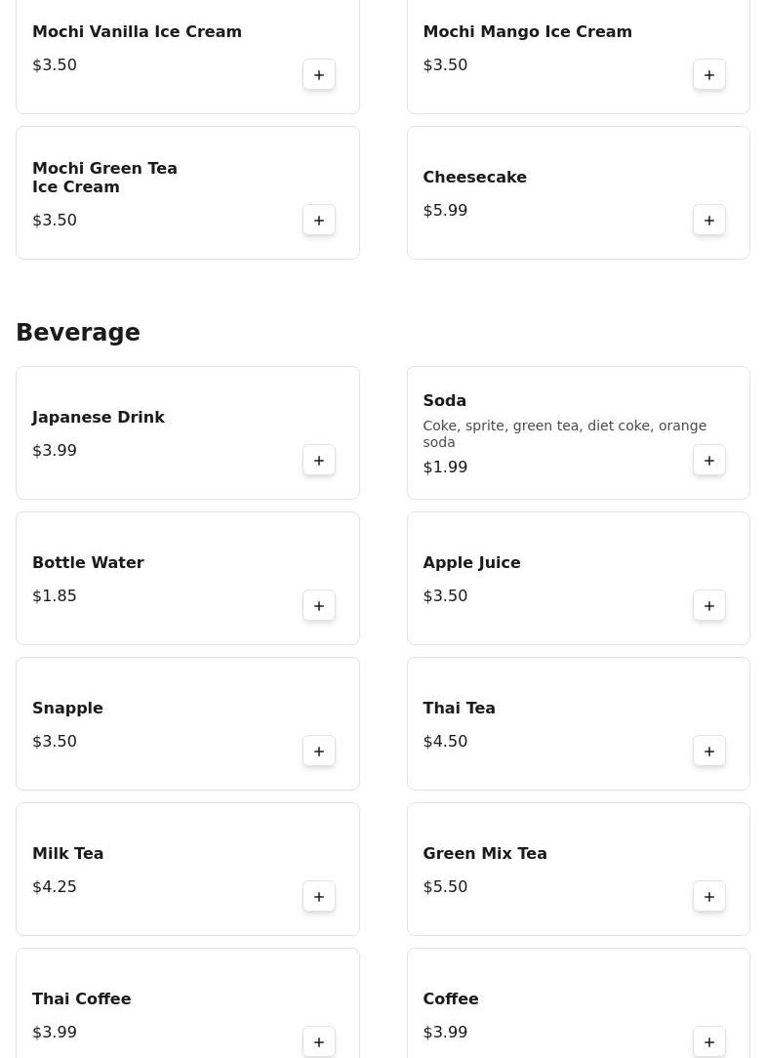The height and width of the screenshot is (1058, 766).
Task: Select the Beverage section heading
Action: click(78, 332)
